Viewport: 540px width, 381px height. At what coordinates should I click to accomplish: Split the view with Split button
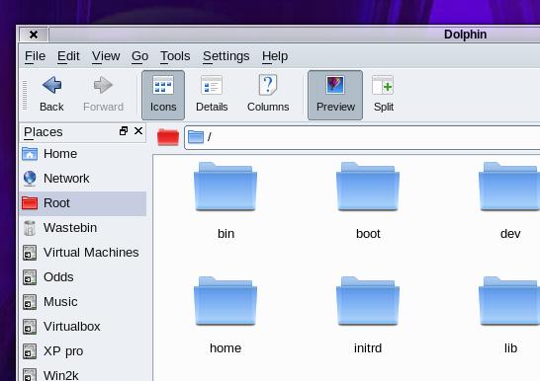[x=384, y=95]
